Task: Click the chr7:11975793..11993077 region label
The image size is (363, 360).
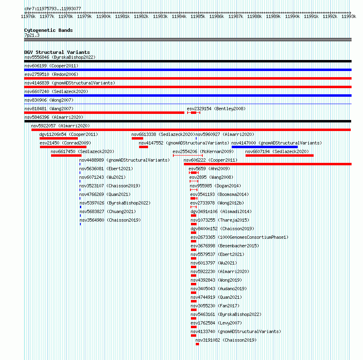Action: pos(53,9)
